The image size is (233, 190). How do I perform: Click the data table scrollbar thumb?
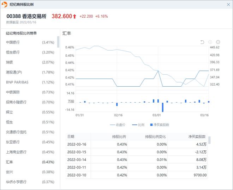click(209, 140)
